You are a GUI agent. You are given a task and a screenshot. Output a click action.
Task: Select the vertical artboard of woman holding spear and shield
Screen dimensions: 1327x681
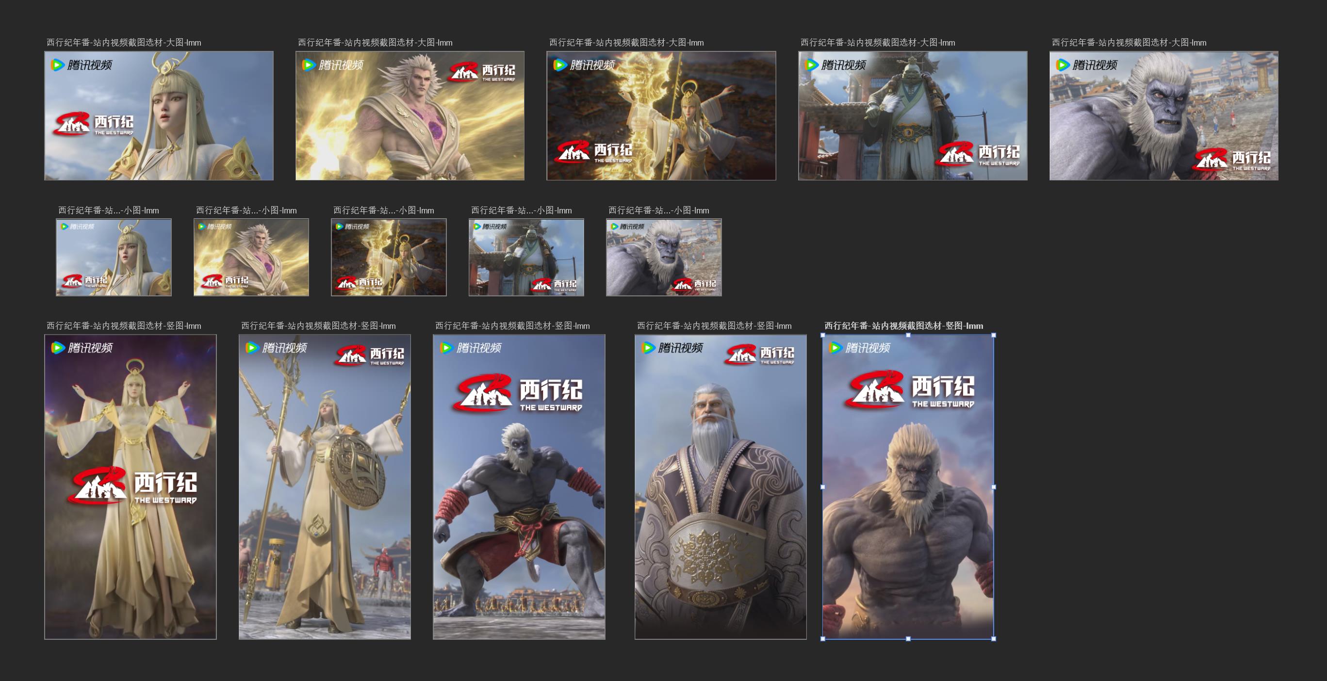325,487
